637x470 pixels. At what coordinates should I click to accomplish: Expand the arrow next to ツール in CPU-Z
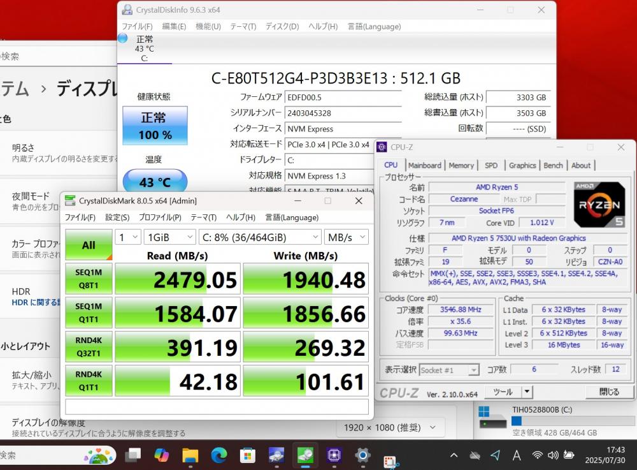click(x=527, y=392)
